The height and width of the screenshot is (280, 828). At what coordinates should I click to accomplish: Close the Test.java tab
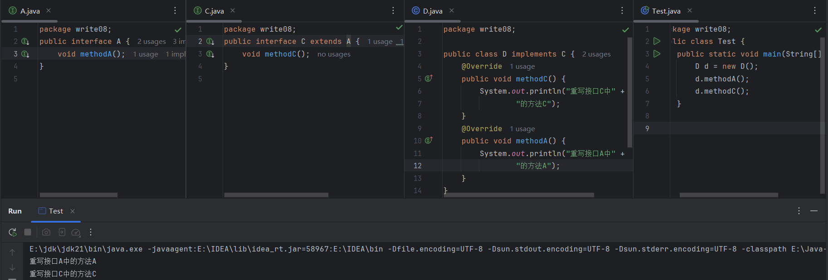coord(690,10)
